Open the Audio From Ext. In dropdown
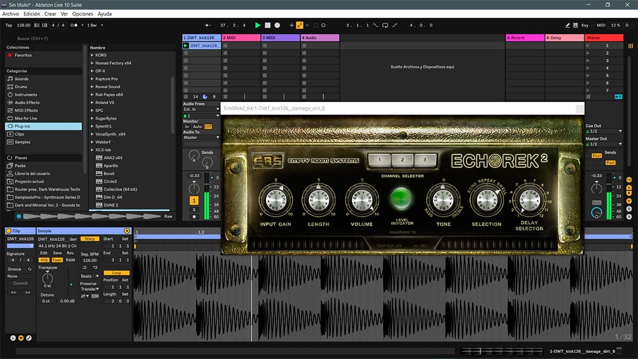 pyautogui.click(x=202, y=110)
